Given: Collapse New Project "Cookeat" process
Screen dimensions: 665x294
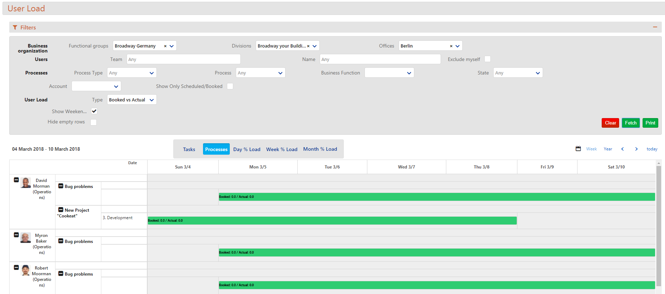Looking at the screenshot, I should (61, 210).
